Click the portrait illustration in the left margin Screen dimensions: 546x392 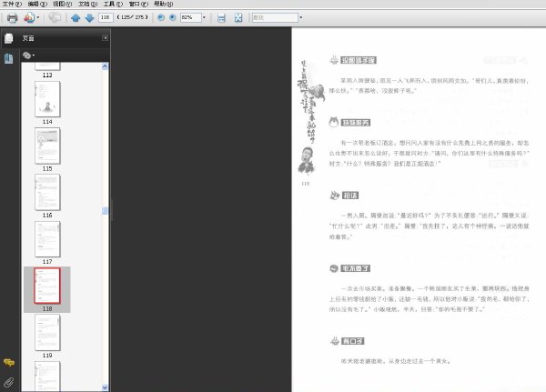tap(307, 160)
